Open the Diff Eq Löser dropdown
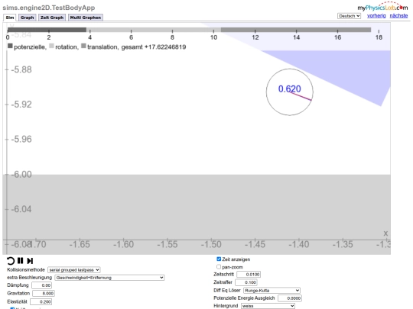Viewport: 413px width, 309px height. (272, 291)
